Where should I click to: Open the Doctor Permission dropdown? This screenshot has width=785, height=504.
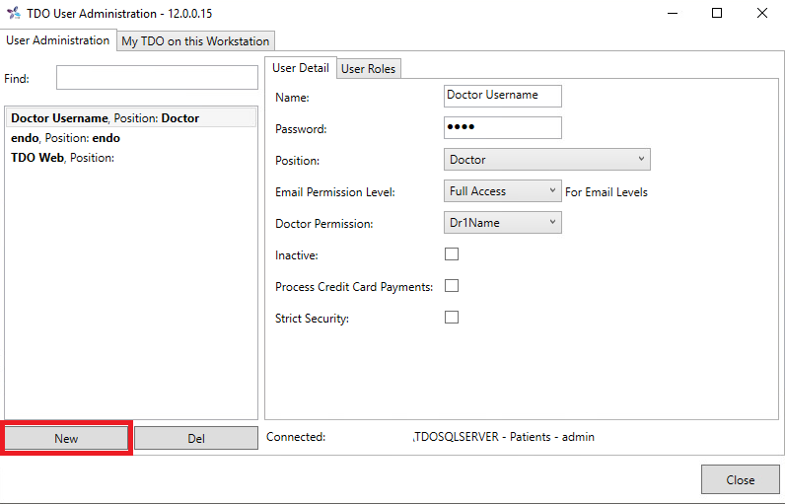tap(503, 223)
